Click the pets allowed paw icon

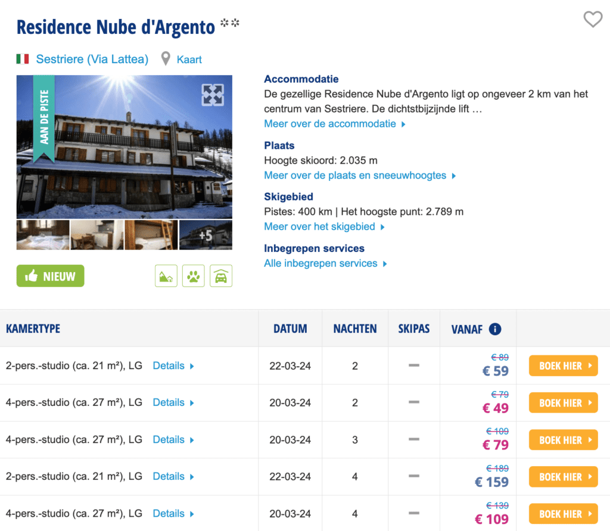click(193, 276)
